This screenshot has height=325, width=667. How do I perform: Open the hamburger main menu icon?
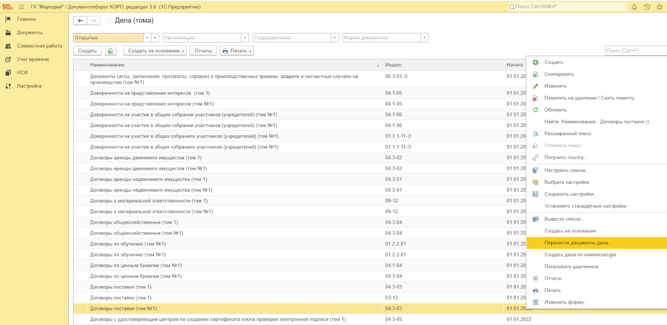pos(21,7)
